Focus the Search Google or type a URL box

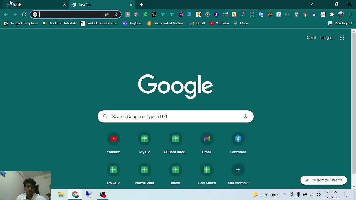click(175, 117)
